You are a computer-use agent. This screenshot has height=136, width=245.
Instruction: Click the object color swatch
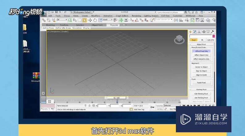tap(214, 36)
